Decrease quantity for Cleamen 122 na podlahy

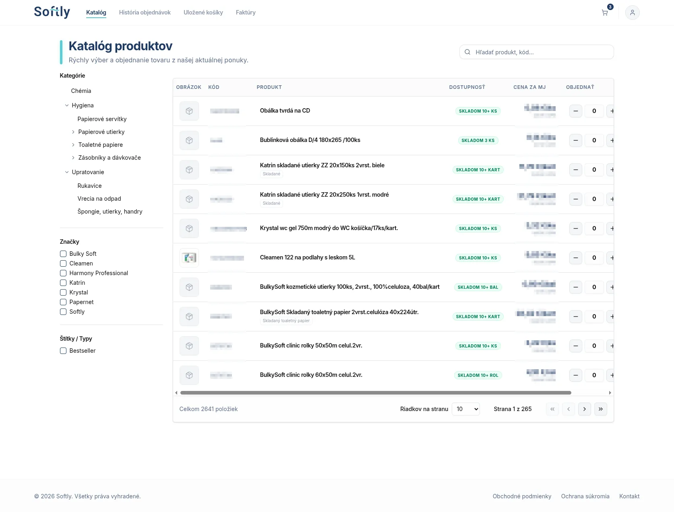[x=576, y=258]
